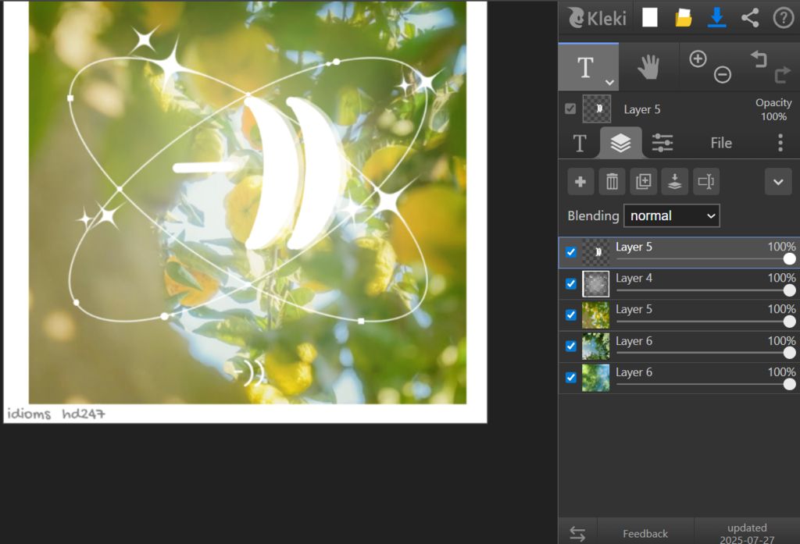Select the Hand pan tool

648,67
